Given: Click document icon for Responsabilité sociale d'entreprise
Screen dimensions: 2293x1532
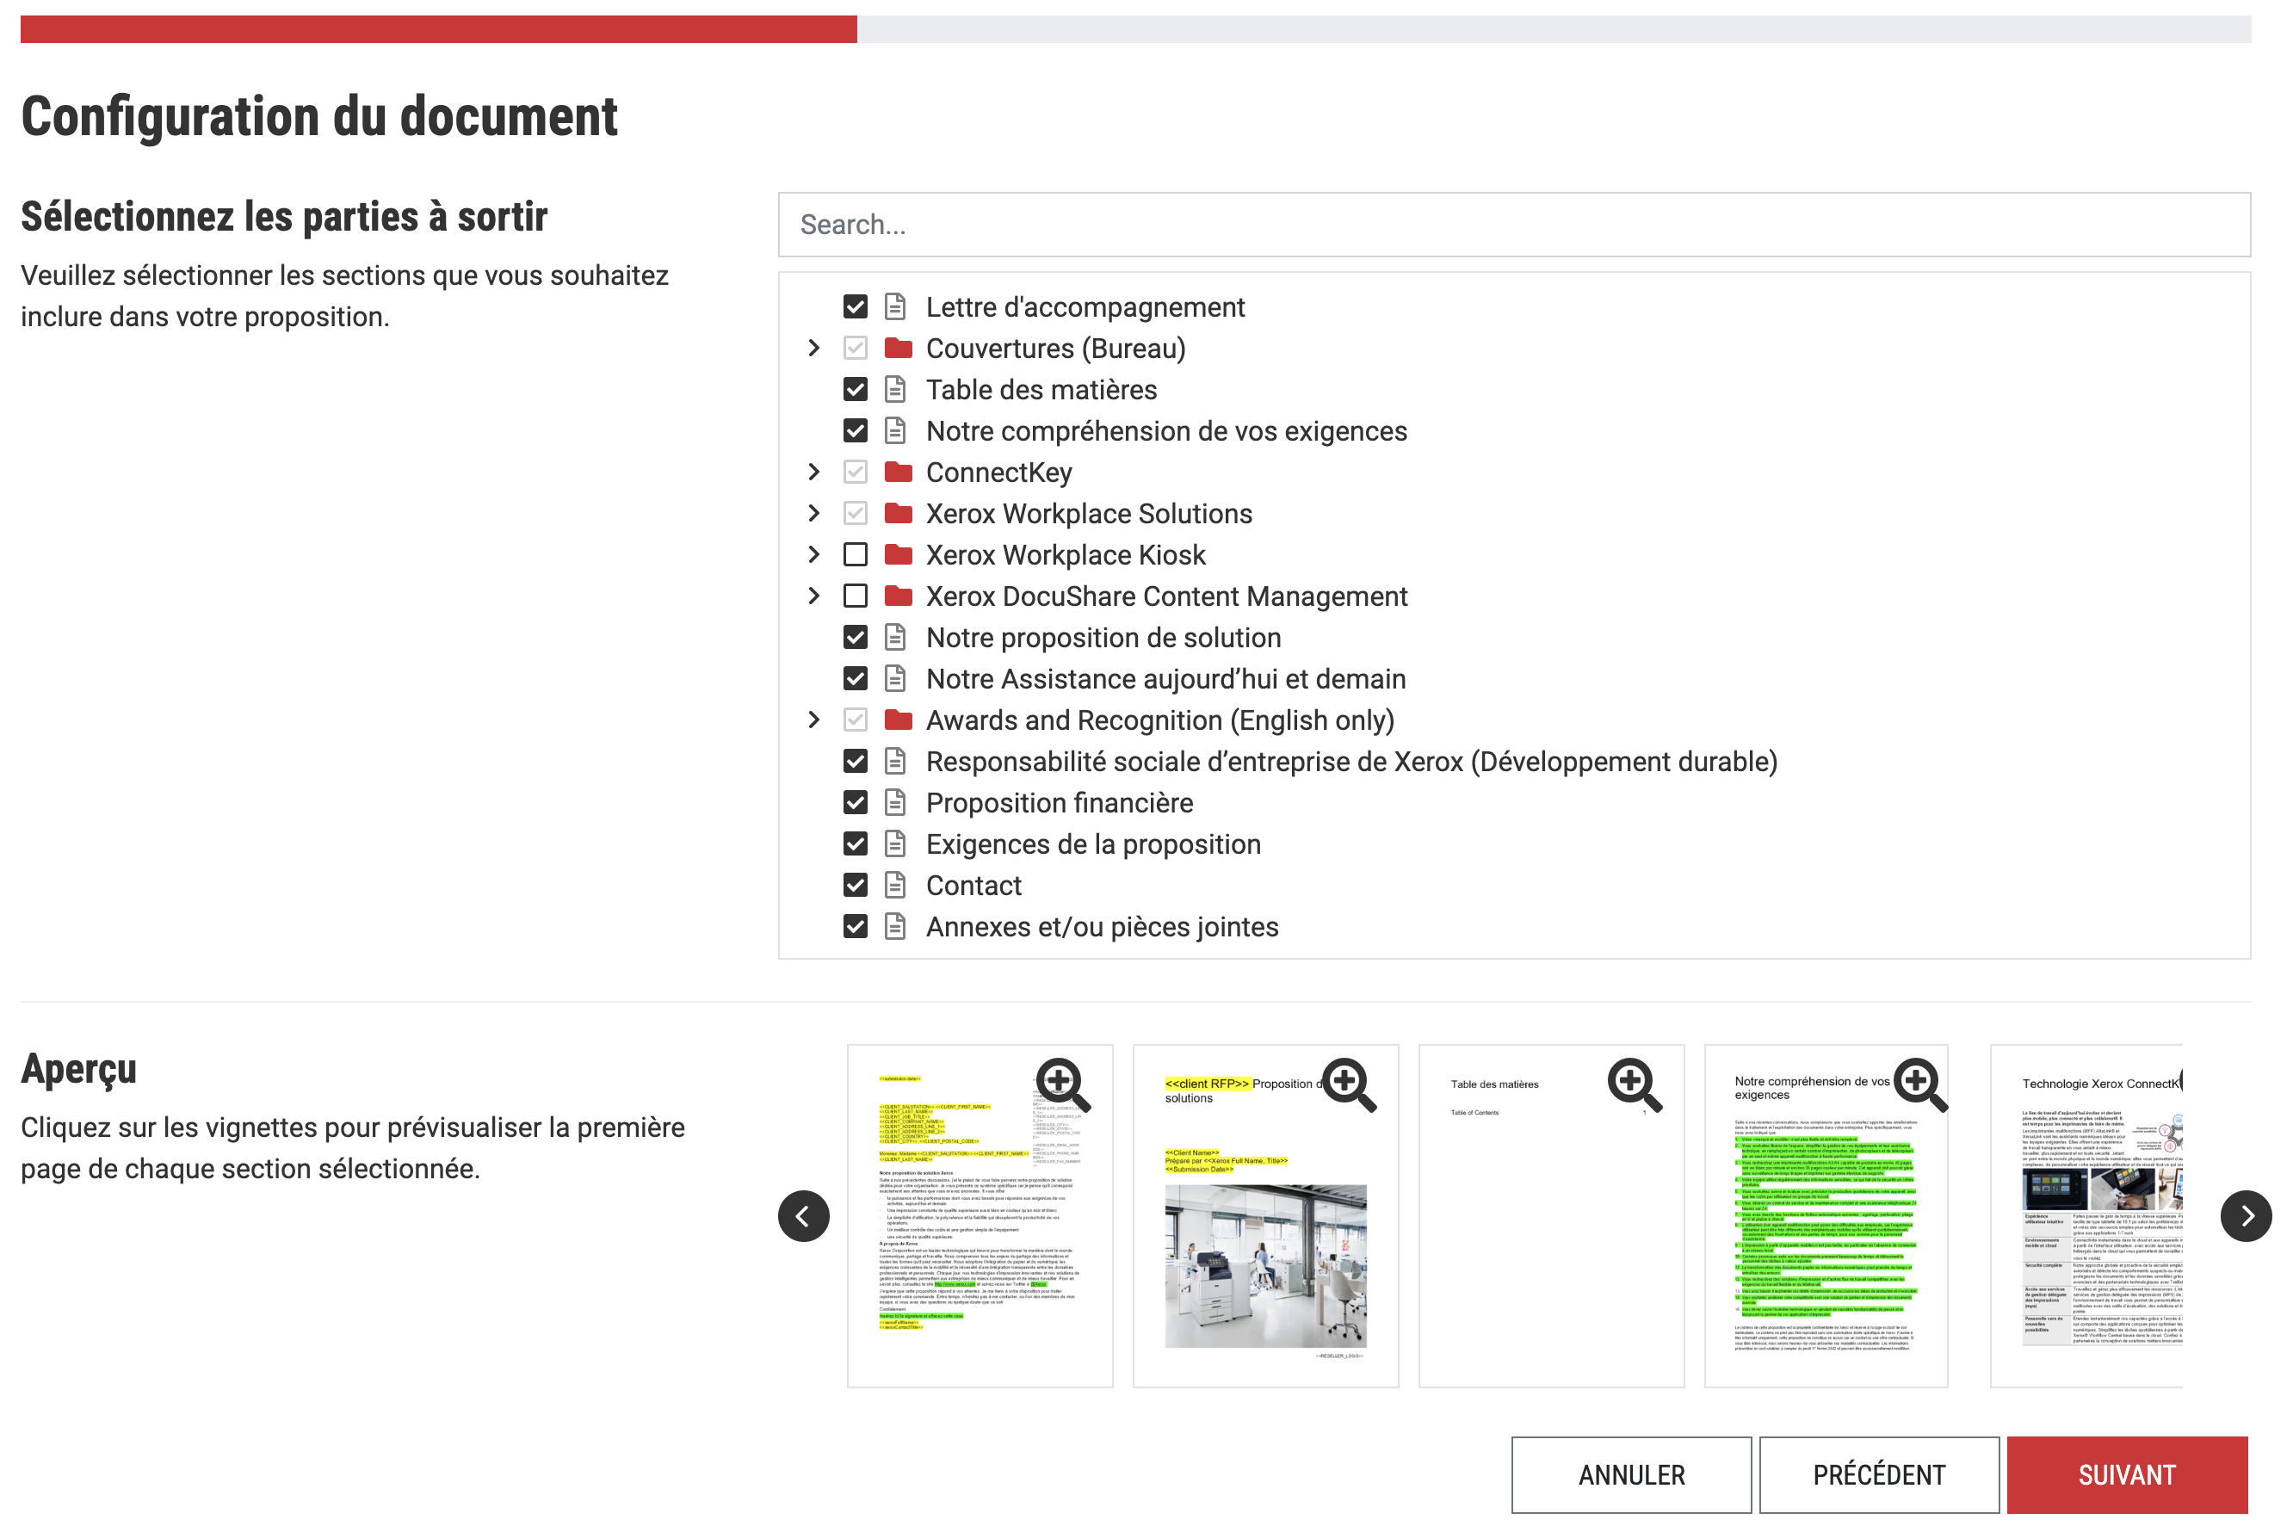Looking at the screenshot, I should coord(895,760).
